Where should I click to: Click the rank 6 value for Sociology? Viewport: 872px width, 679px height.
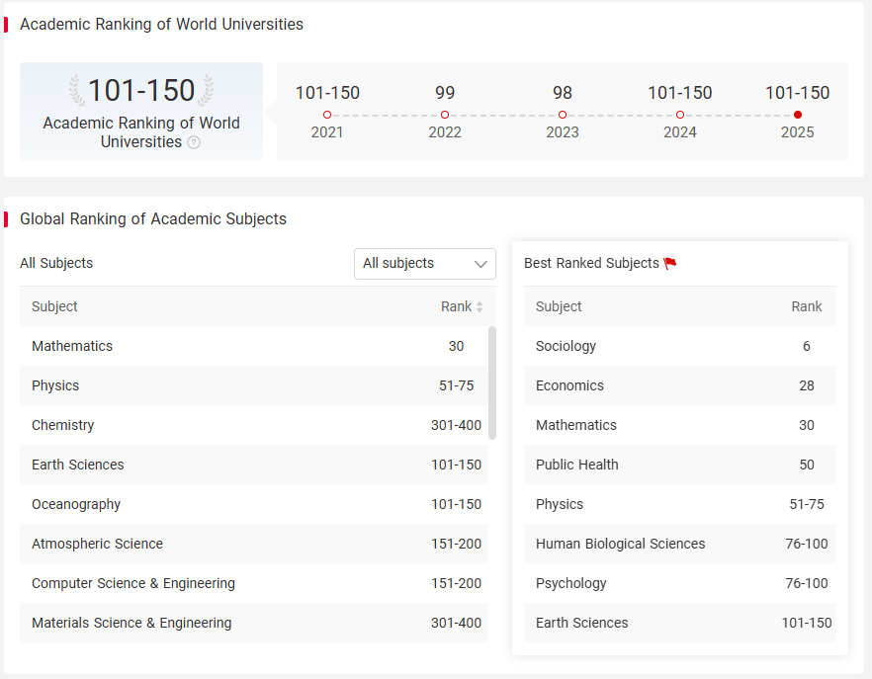[807, 346]
